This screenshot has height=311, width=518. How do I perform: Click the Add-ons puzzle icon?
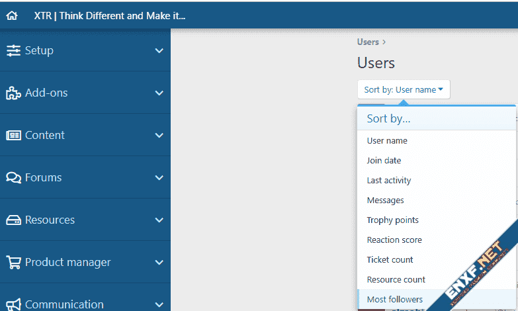(13, 93)
